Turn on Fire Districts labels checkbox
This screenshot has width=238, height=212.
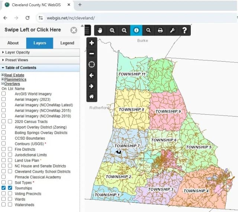pos(10,149)
